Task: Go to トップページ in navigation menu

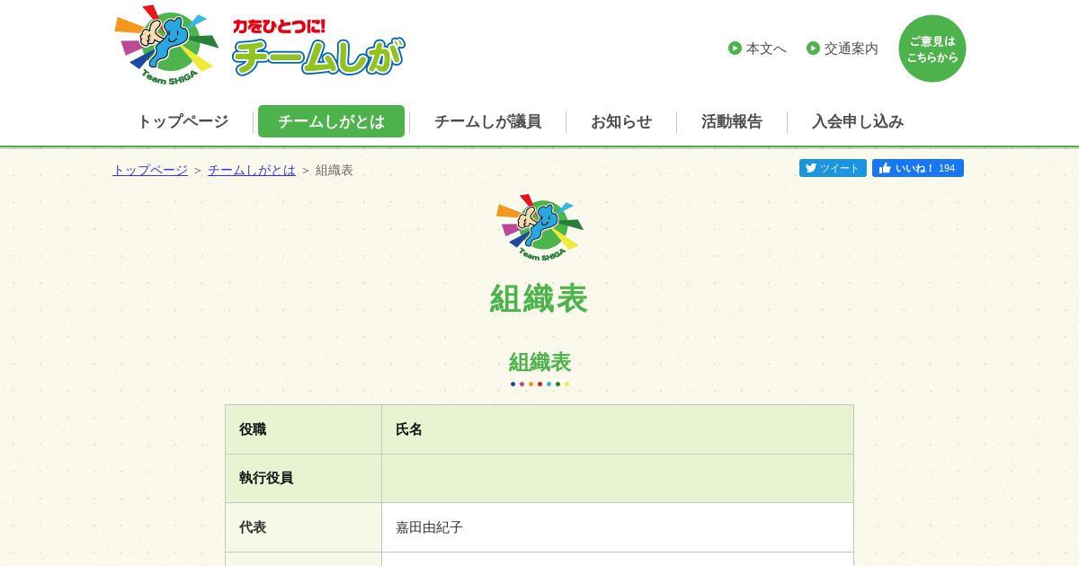Action: coord(183,121)
